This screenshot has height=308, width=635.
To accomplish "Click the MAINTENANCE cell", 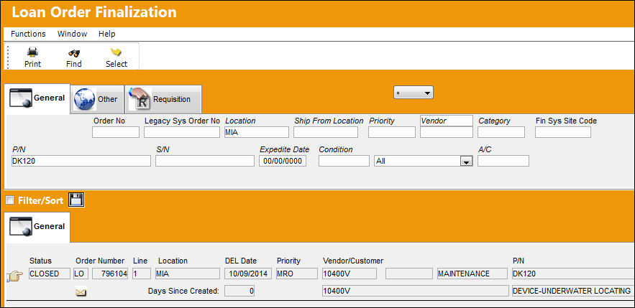I will click(x=472, y=274).
